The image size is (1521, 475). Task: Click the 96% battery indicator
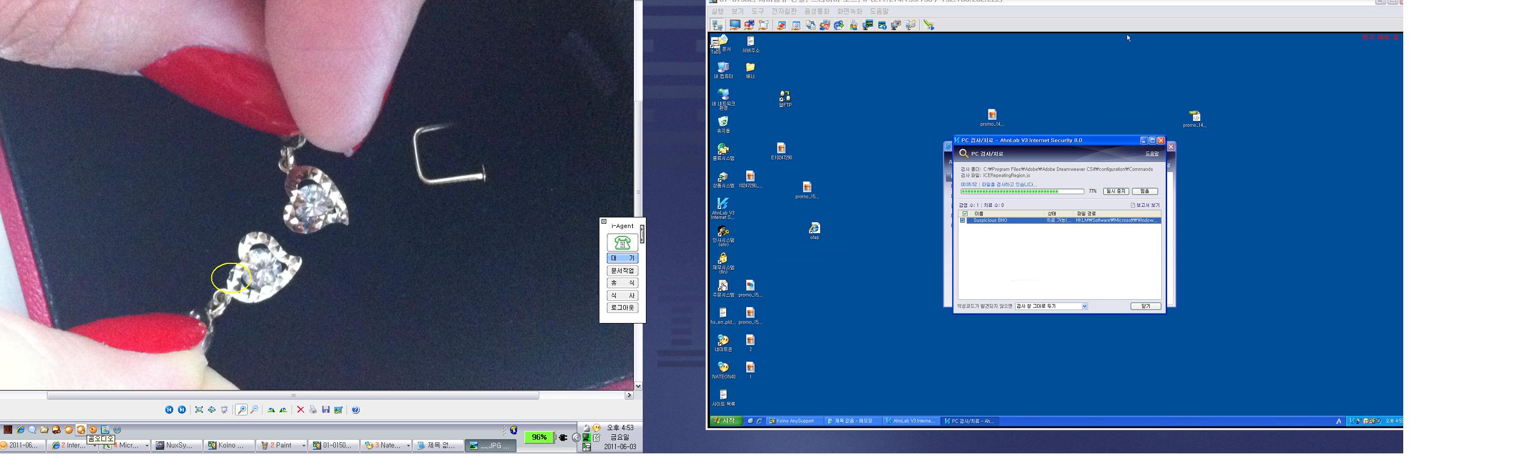click(x=539, y=437)
